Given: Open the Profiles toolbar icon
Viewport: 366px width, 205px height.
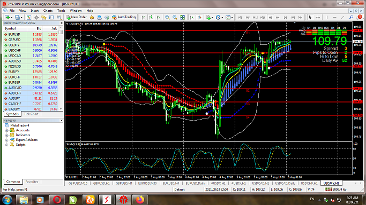Looking at the screenshot, I should tap(17, 17).
